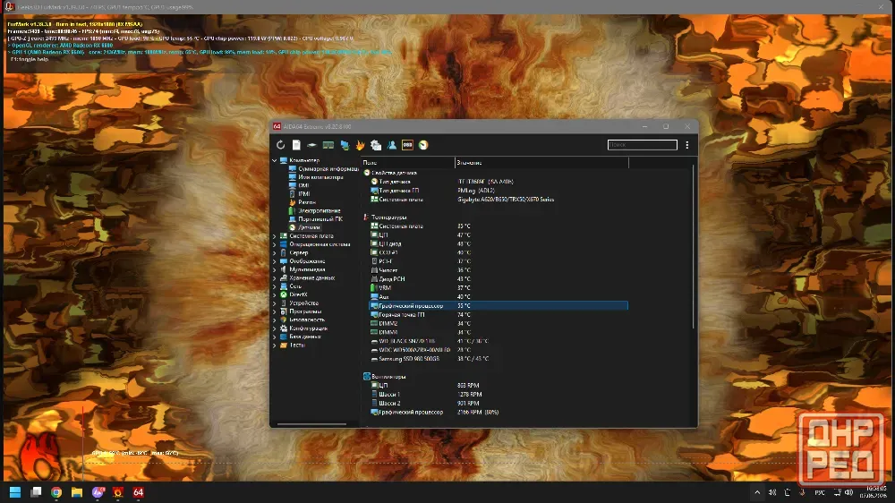This screenshot has width=895, height=503.
Task: Select Суммарная информация in the tree
Action: tap(328, 169)
